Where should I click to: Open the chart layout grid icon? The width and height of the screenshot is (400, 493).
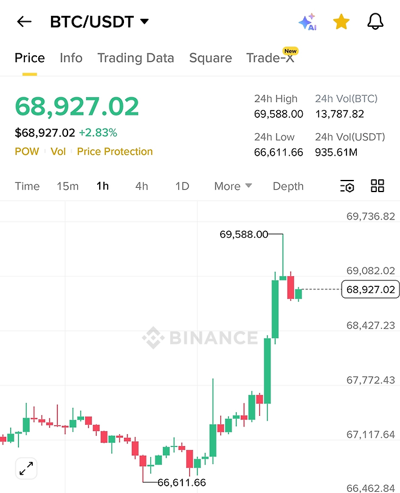pyautogui.click(x=378, y=186)
